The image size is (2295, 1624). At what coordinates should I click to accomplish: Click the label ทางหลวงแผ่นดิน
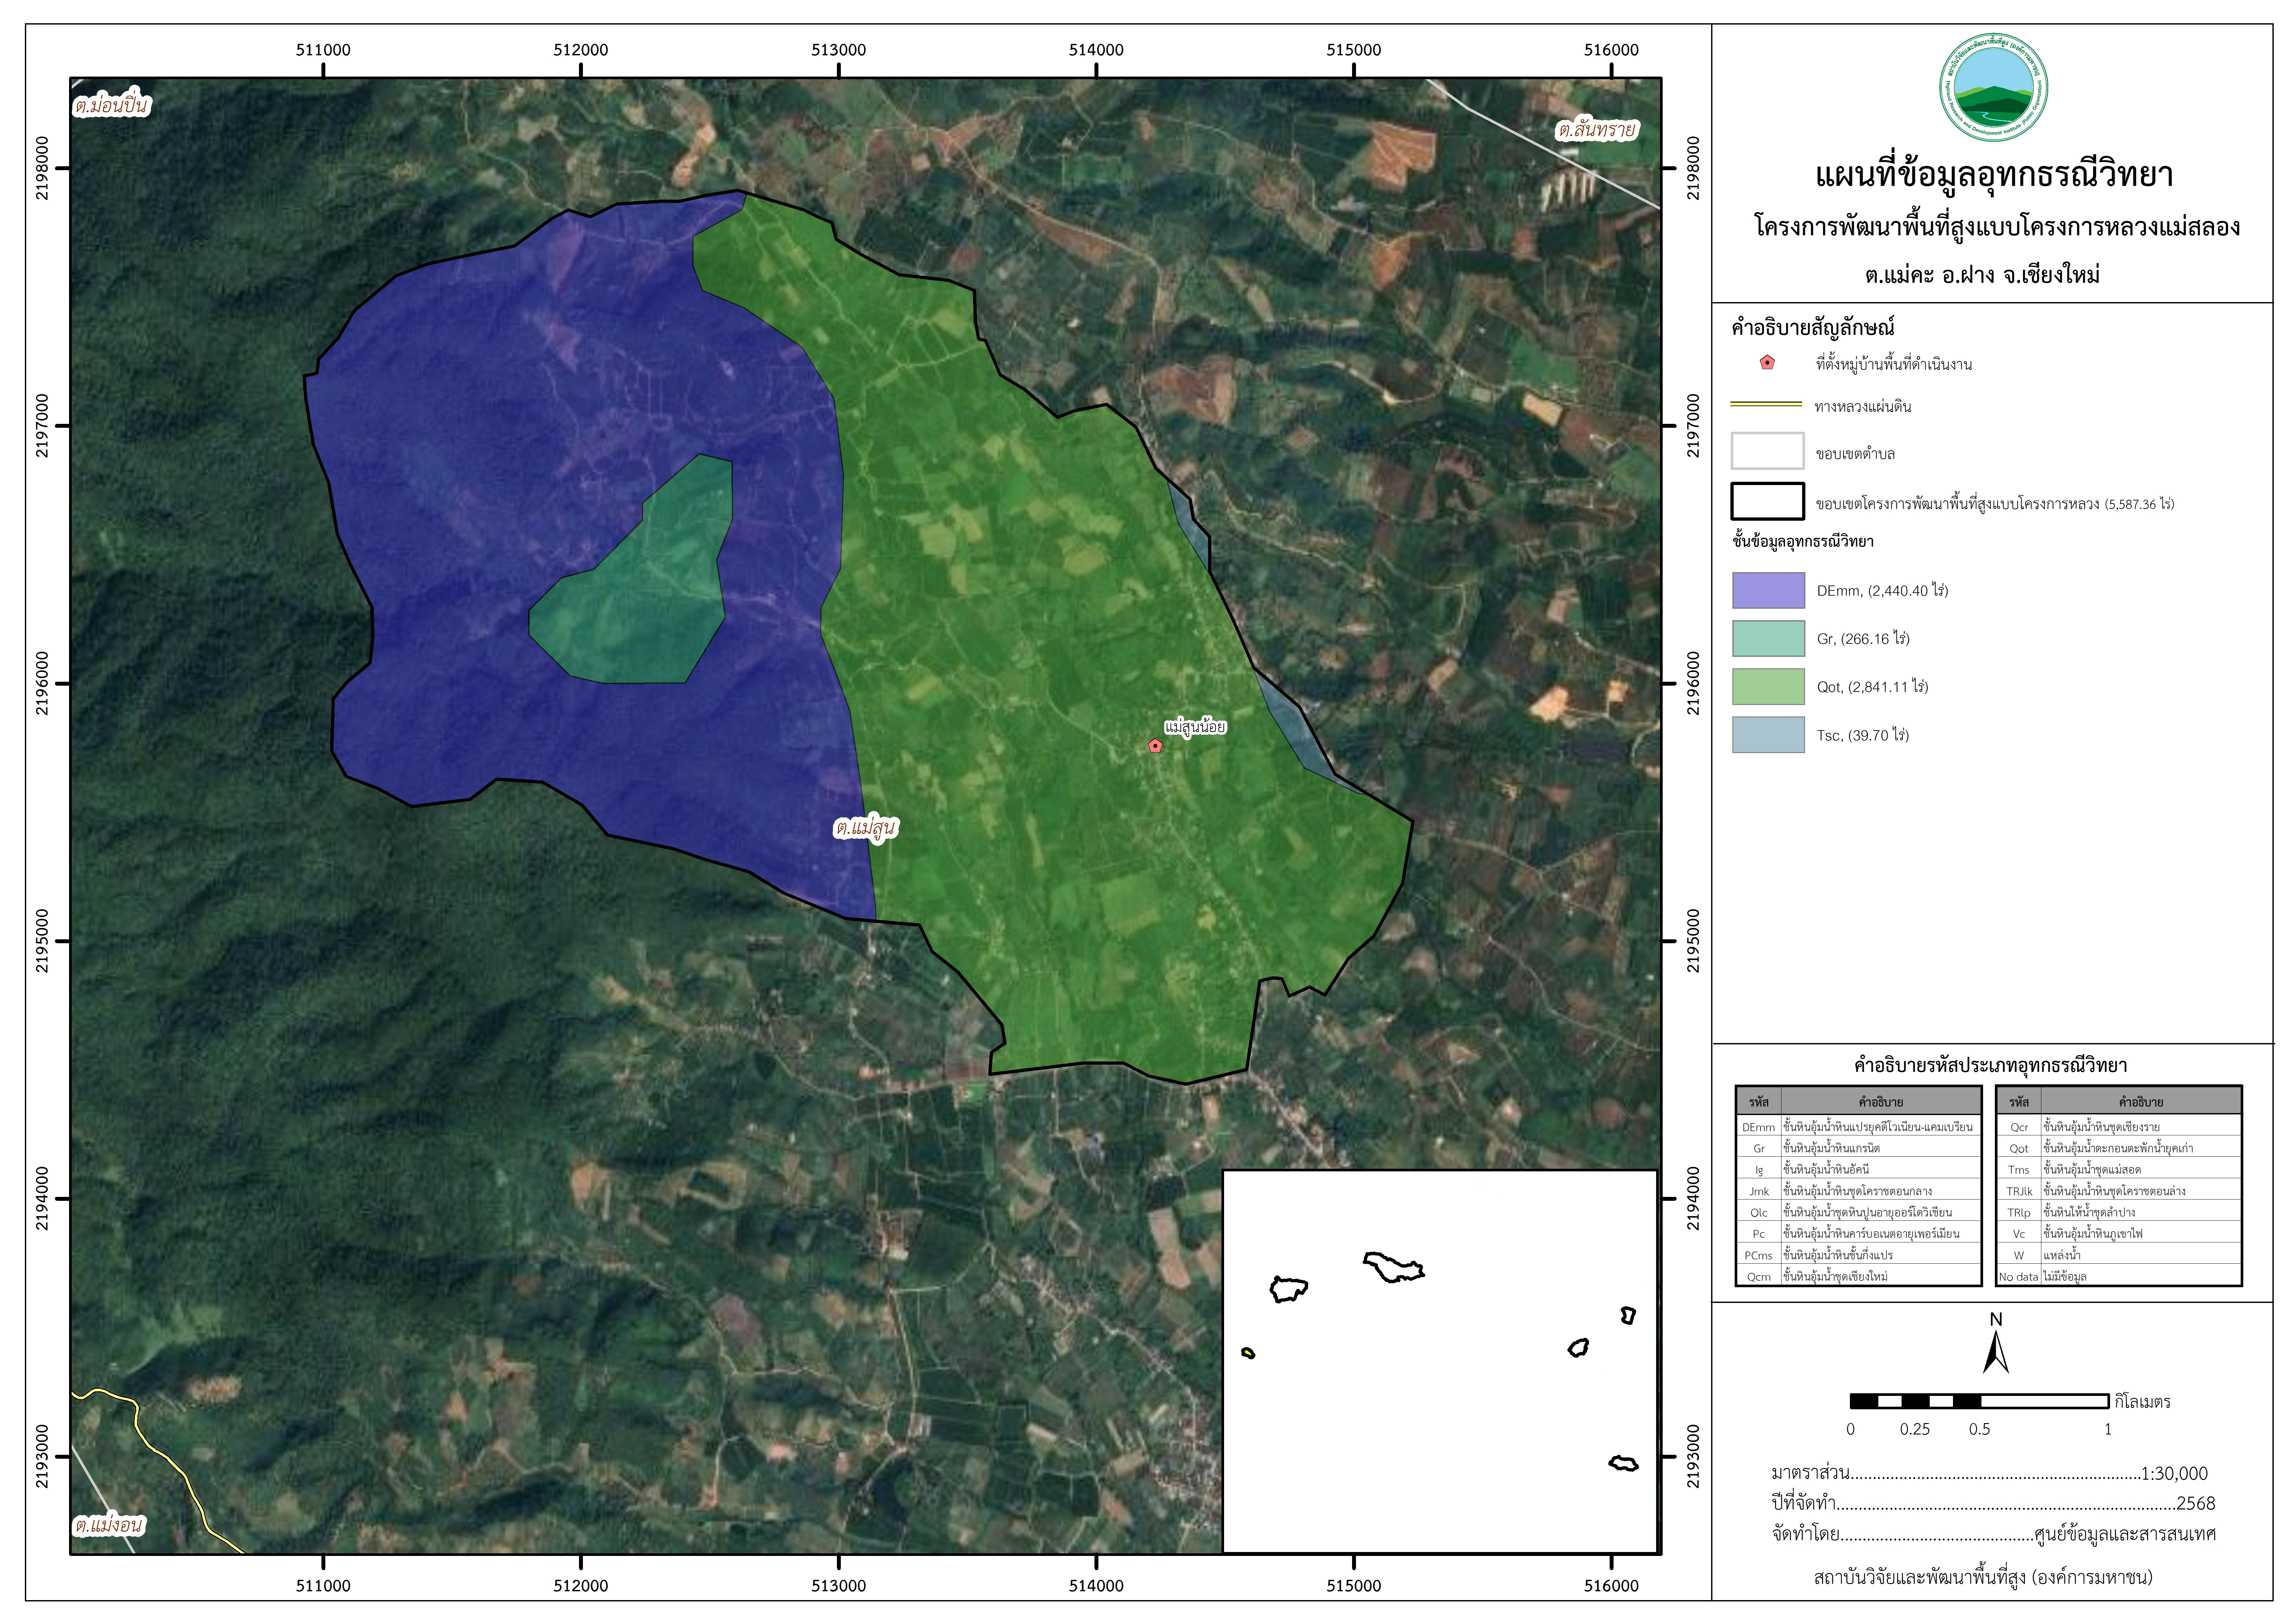(x=1863, y=406)
